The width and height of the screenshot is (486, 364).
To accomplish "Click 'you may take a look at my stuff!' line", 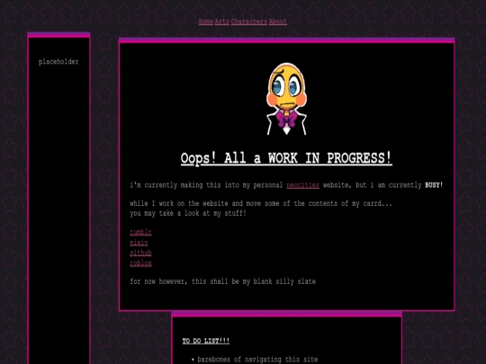I will coord(188,213).
